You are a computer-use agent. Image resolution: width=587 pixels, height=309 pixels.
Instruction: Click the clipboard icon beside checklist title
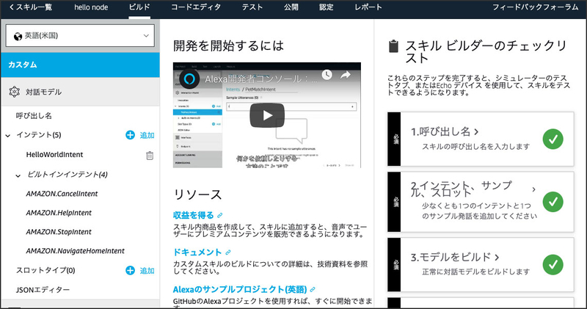[x=393, y=46]
